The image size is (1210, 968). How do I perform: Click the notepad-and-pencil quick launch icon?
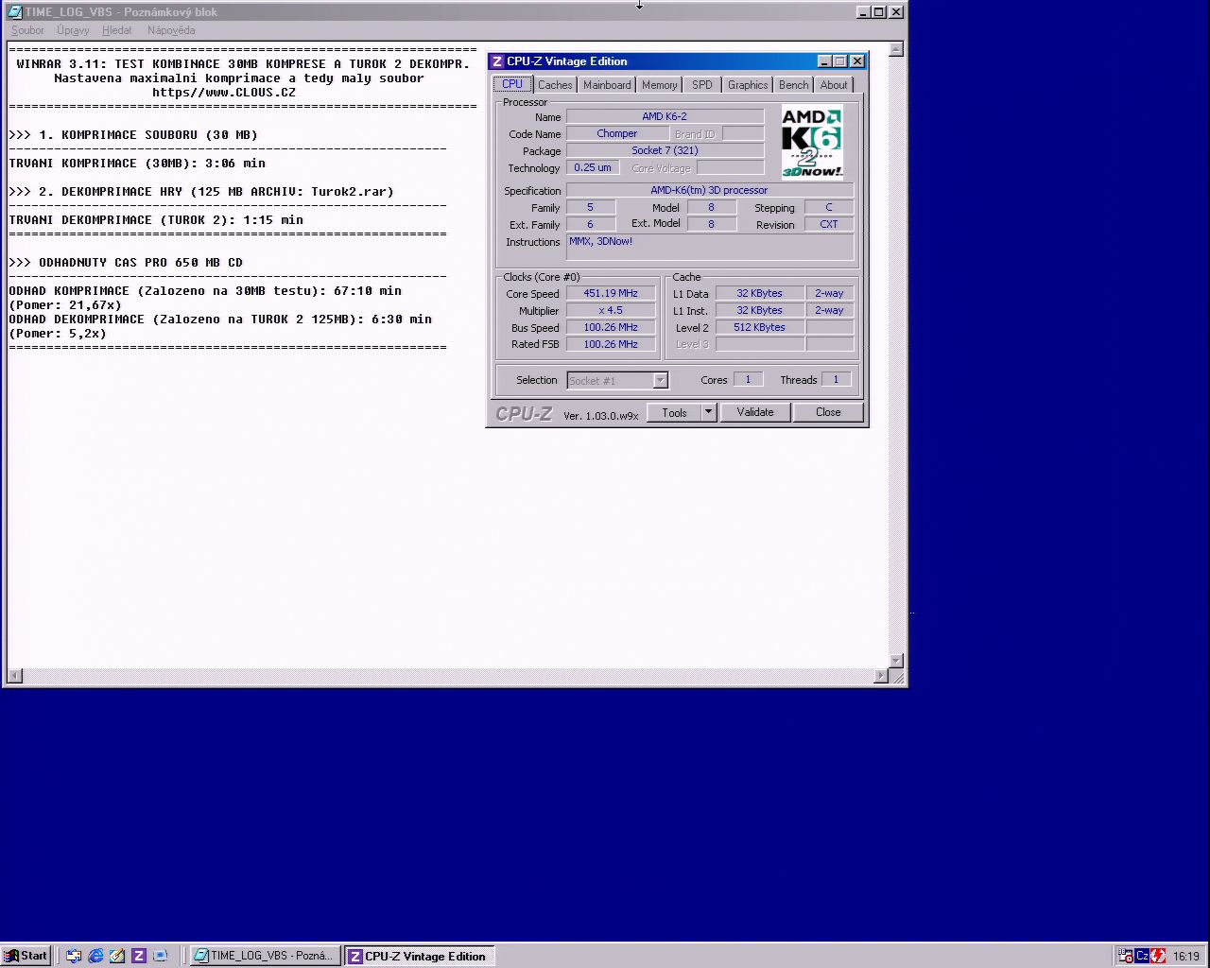pyautogui.click(x=117, y=956)
